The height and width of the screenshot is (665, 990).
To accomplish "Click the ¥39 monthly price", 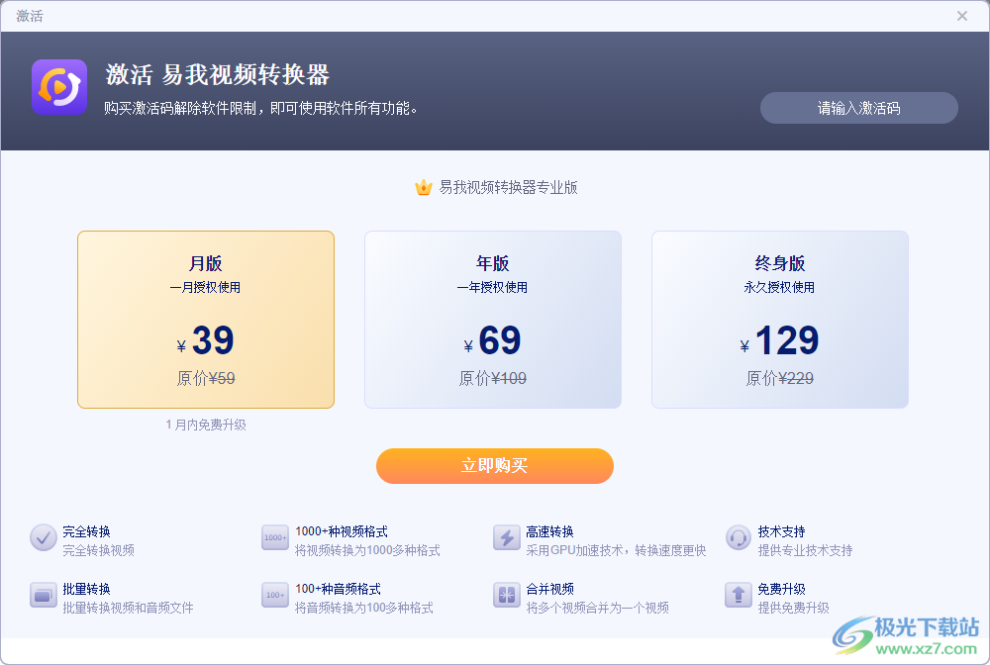I will pyautogui.click(x=206, y=340).
